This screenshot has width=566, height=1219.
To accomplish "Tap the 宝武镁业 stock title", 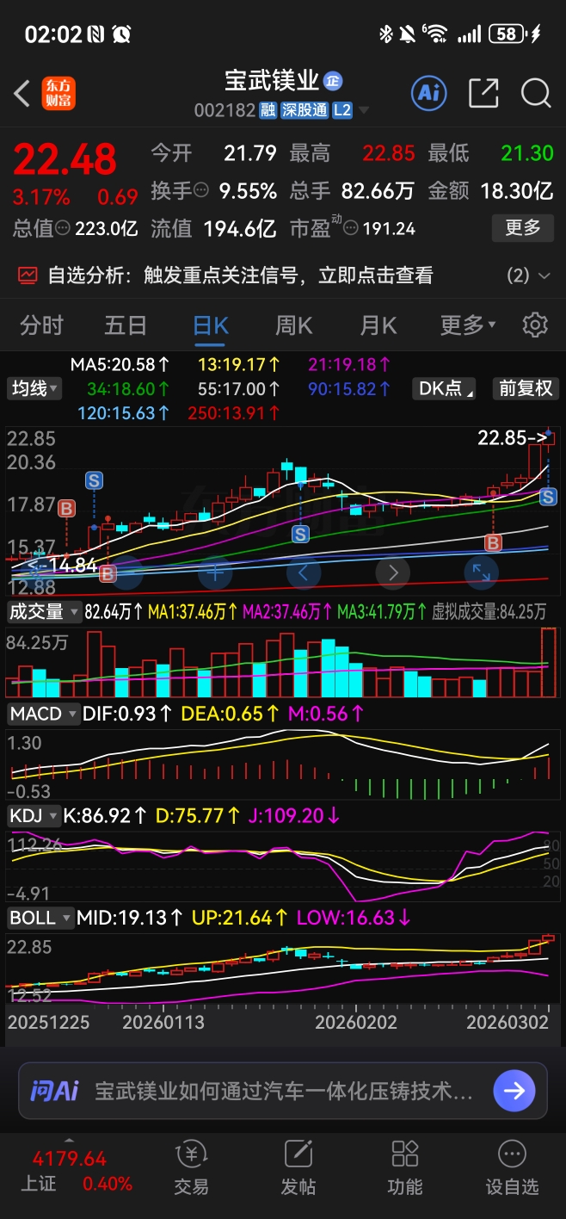I will pyautogui.click(x=272, y=81).
